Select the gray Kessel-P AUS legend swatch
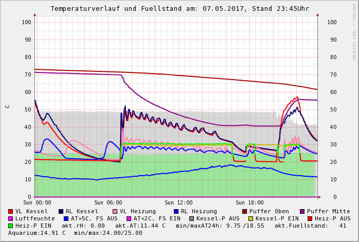 191,218
